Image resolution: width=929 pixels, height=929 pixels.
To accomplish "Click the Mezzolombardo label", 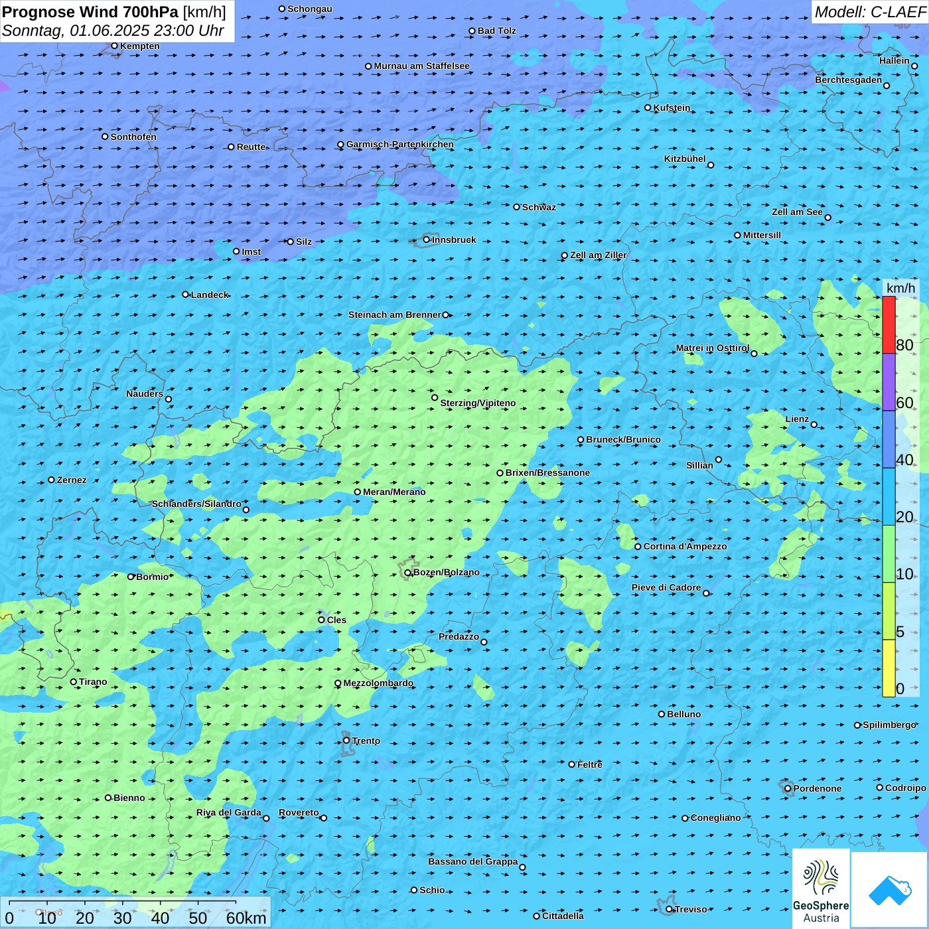I will coord(378,683).
